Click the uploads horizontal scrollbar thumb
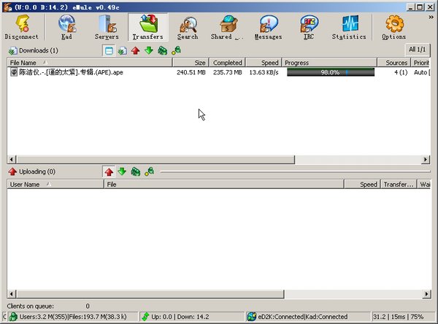Screen dimensions: 438x324 point(150,294)
